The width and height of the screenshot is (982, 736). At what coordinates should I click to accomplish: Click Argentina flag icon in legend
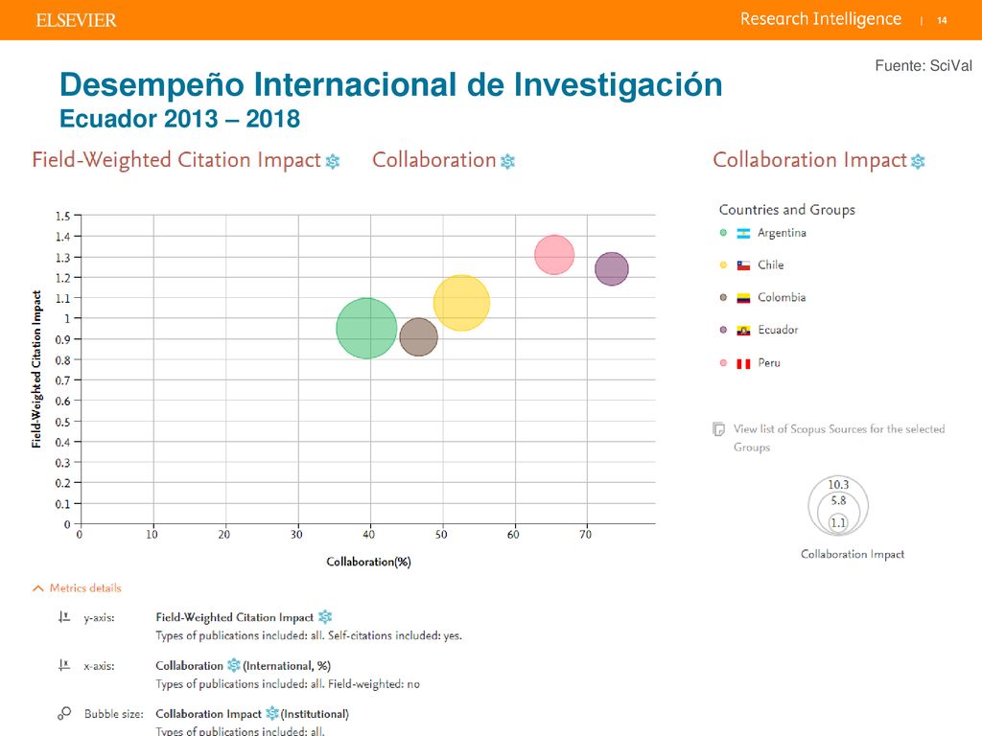743,234
